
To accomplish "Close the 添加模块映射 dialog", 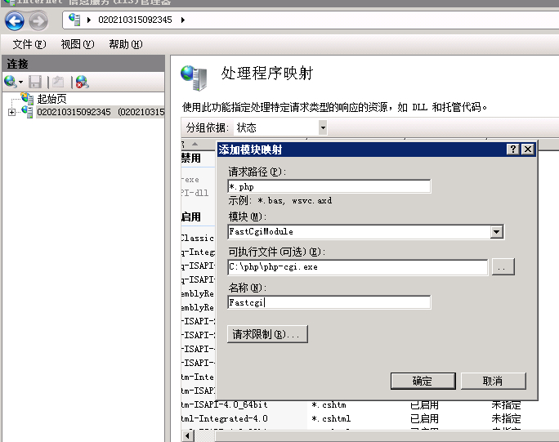I will 528,149.
